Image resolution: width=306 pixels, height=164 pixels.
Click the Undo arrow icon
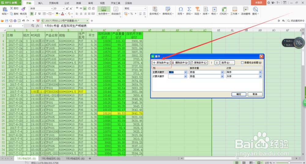click(x=24, y=21)
